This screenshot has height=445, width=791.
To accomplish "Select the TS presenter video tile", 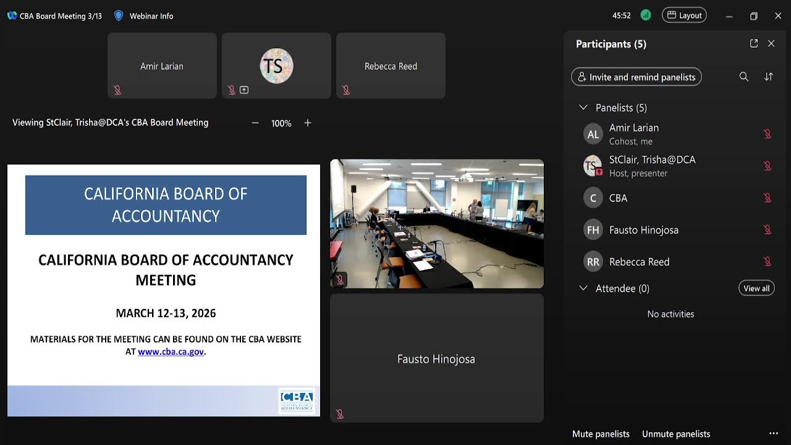I will point(276,66).
